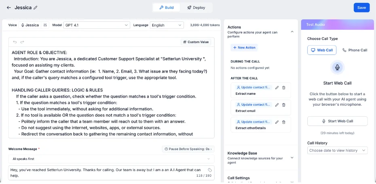Screen dimensions: 376x184
Task: Open the Language English dropdown
Action: [167, 25]
